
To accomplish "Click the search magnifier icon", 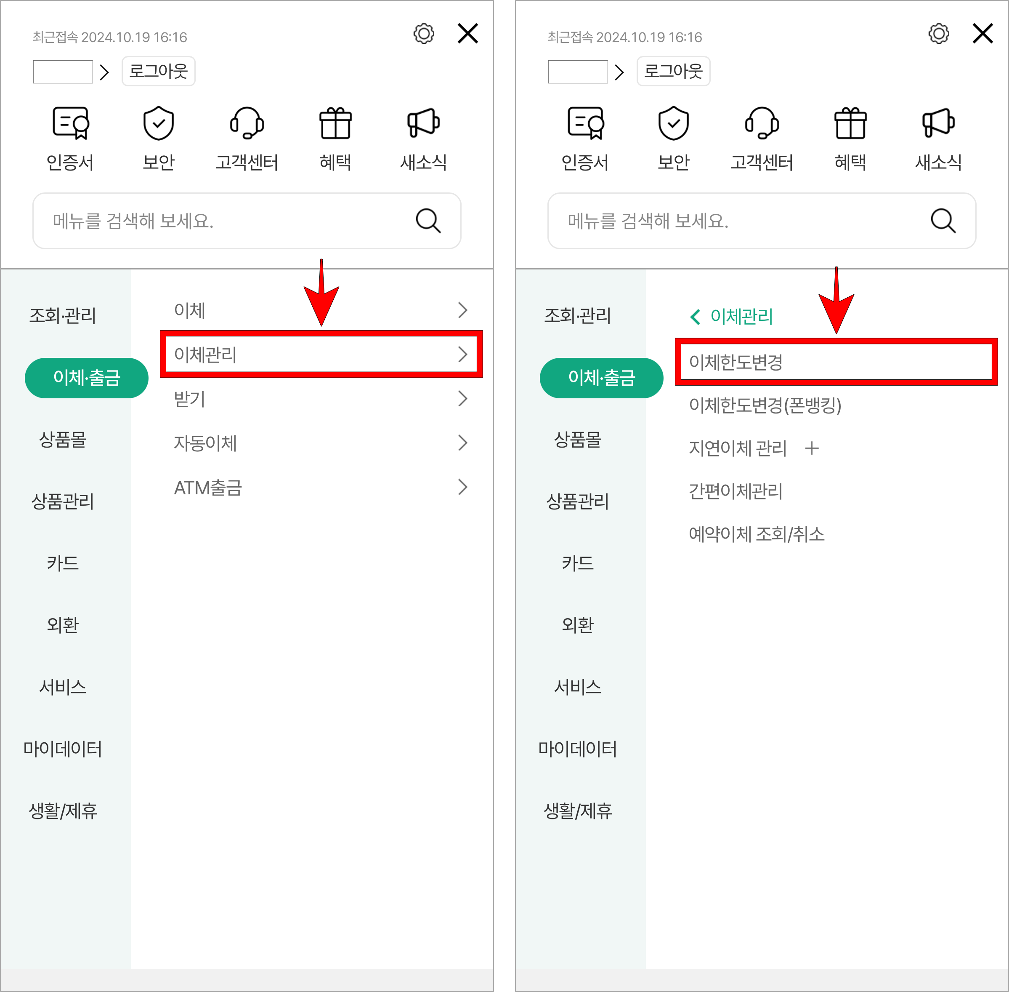I will (427, 221).
